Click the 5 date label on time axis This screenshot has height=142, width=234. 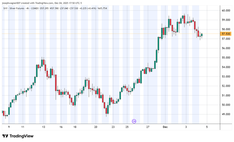(x=207, y=127)
